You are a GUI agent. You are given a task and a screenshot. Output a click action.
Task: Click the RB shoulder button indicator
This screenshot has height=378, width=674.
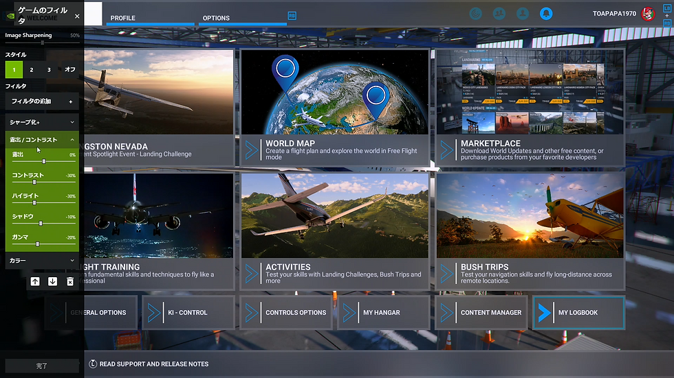tap(292, 16)
